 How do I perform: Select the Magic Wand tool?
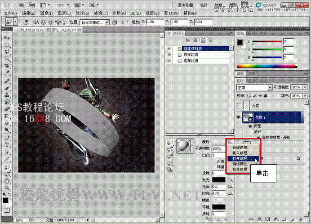pos(7,59)
